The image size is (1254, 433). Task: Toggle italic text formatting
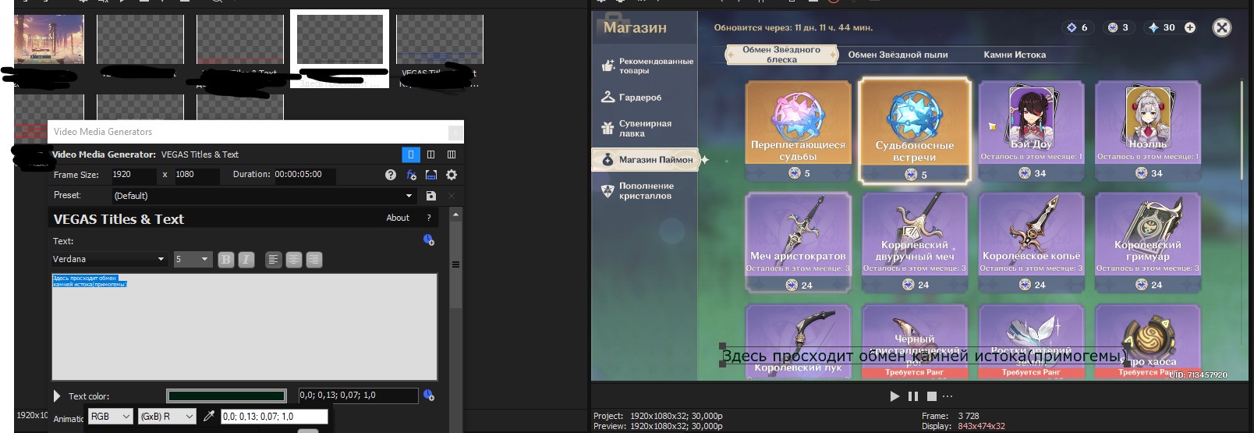(x=246, y=260)
